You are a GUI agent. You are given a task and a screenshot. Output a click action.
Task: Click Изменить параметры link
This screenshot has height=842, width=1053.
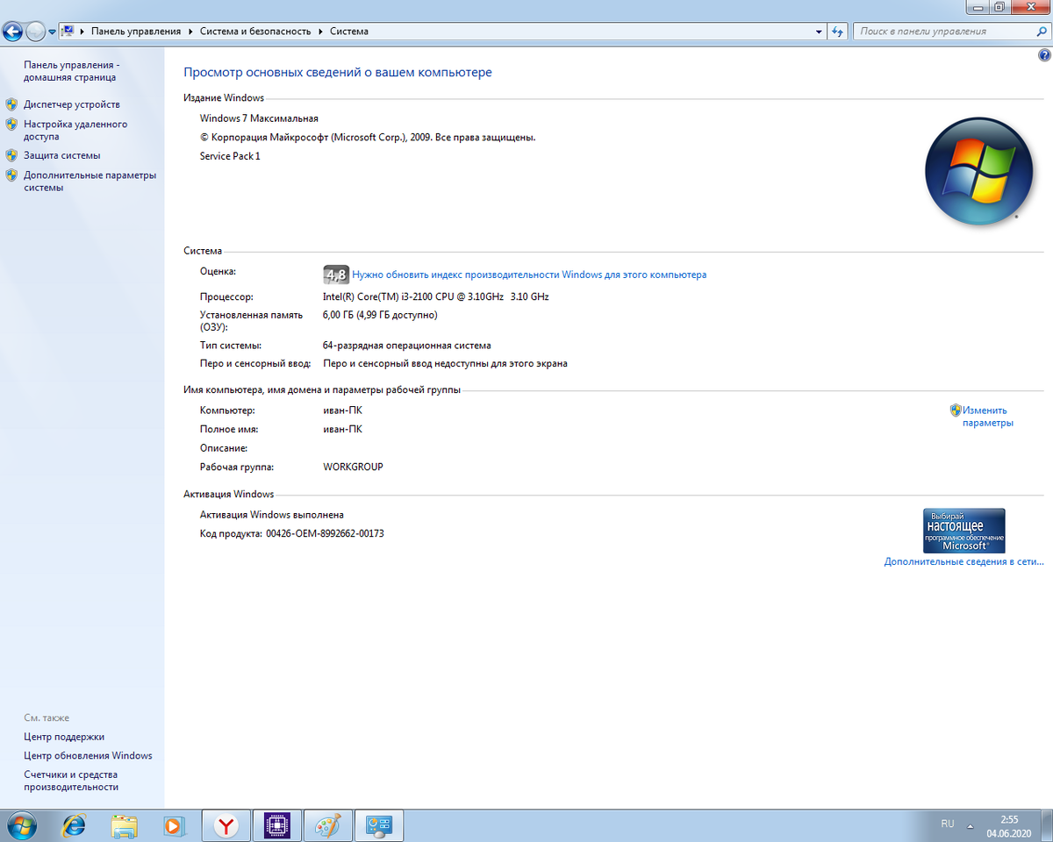[x=987, y=417]
